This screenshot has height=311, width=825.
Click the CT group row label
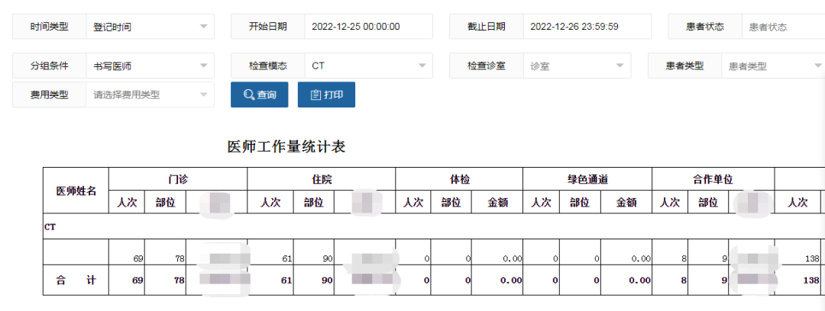pos(50,227)
